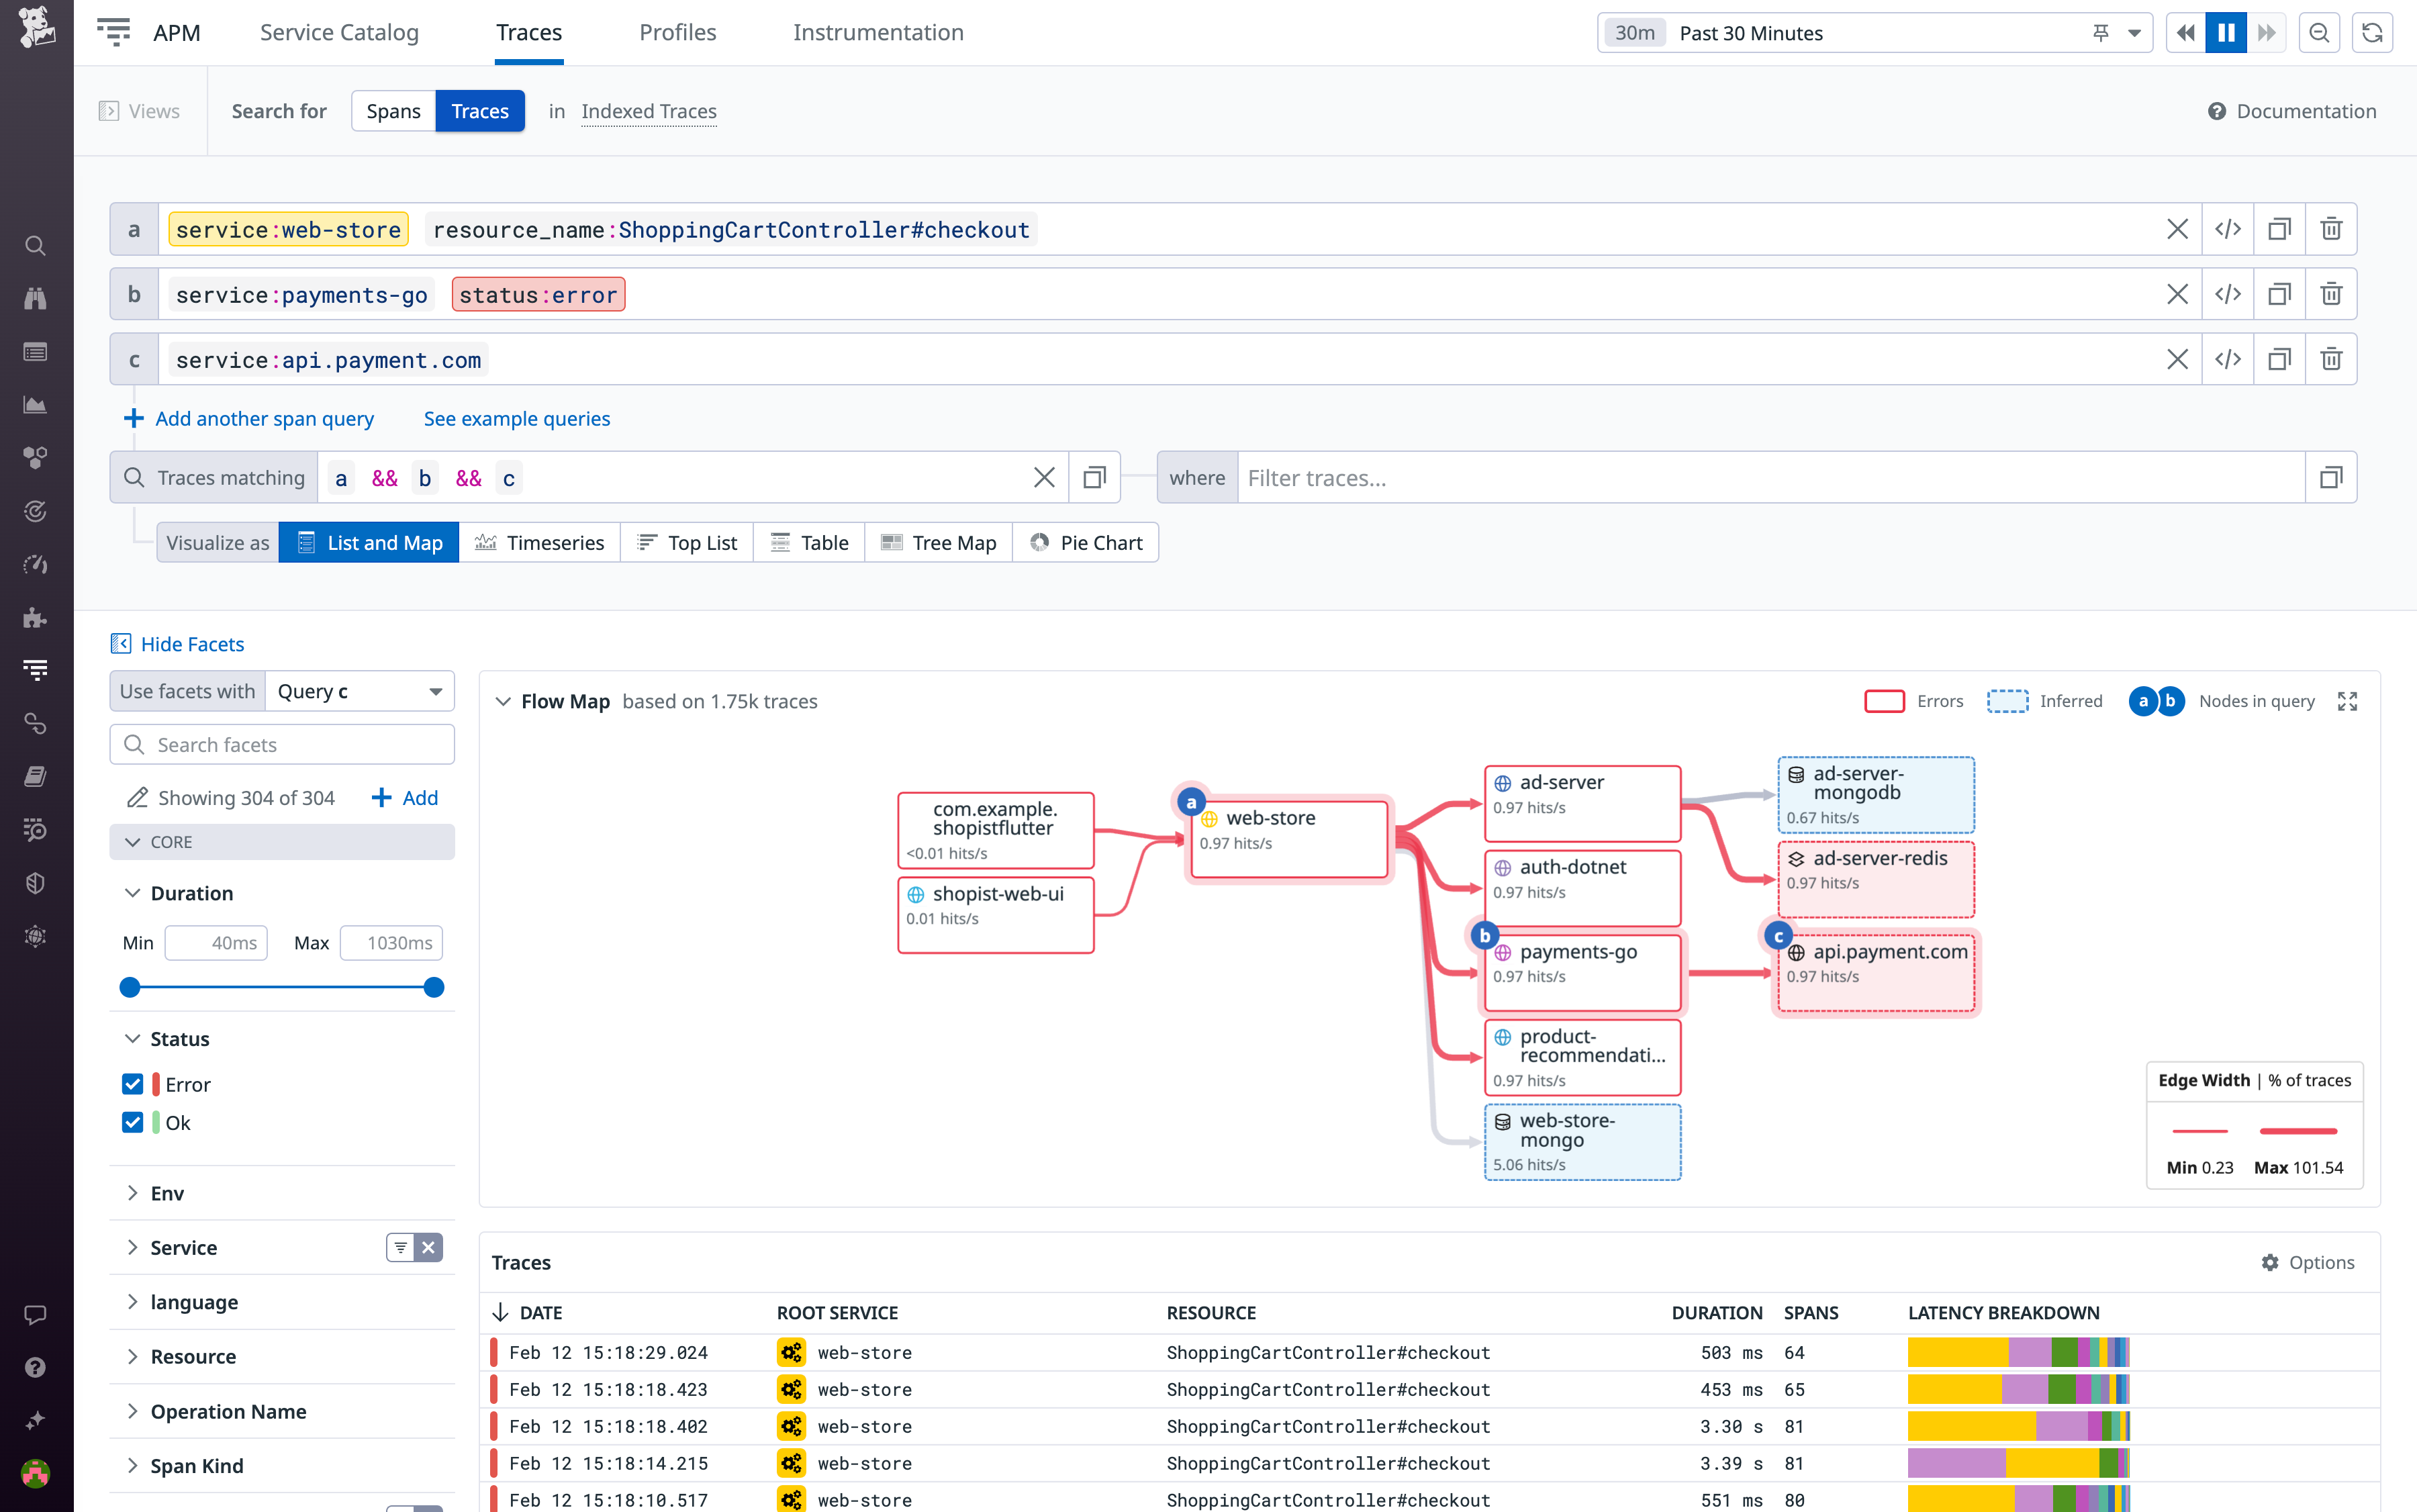2417x1512 pixels.
Task: Uncheck the Ok status filter
Action: 132,1122
